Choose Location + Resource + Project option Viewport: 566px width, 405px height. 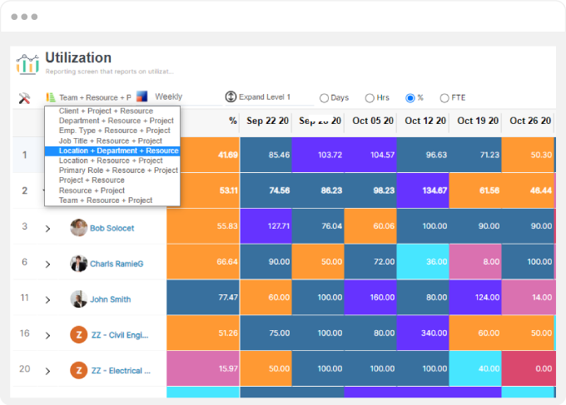[x=111, y=161]
